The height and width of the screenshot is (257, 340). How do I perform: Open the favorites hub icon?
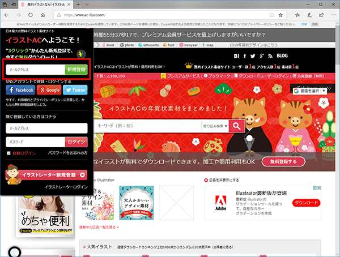point(297,15)
